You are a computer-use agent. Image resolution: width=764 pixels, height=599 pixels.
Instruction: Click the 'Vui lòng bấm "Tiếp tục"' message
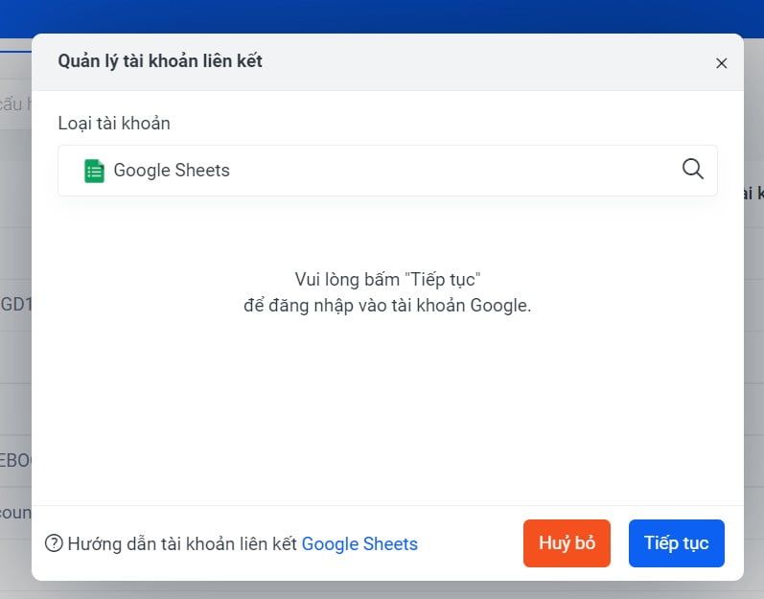click(387, 280)
